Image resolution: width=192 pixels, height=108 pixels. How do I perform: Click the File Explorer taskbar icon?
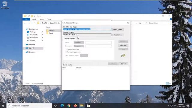point(82,106)
